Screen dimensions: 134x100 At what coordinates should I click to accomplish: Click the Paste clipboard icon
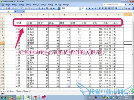(x=29, y=9)
